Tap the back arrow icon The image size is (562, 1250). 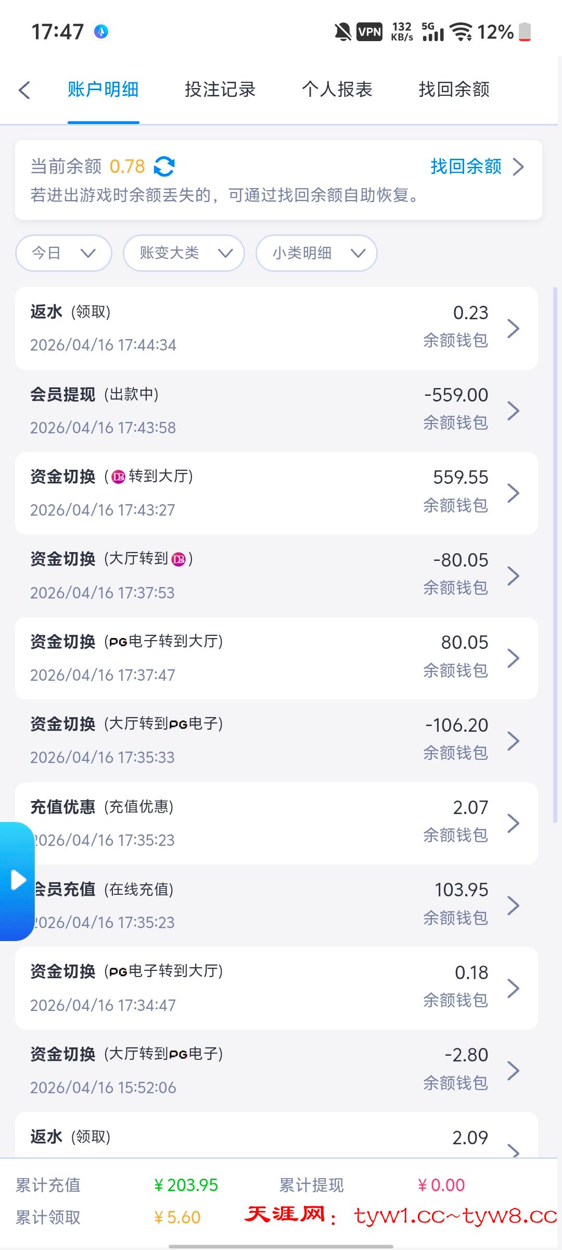tap(24, 90)
